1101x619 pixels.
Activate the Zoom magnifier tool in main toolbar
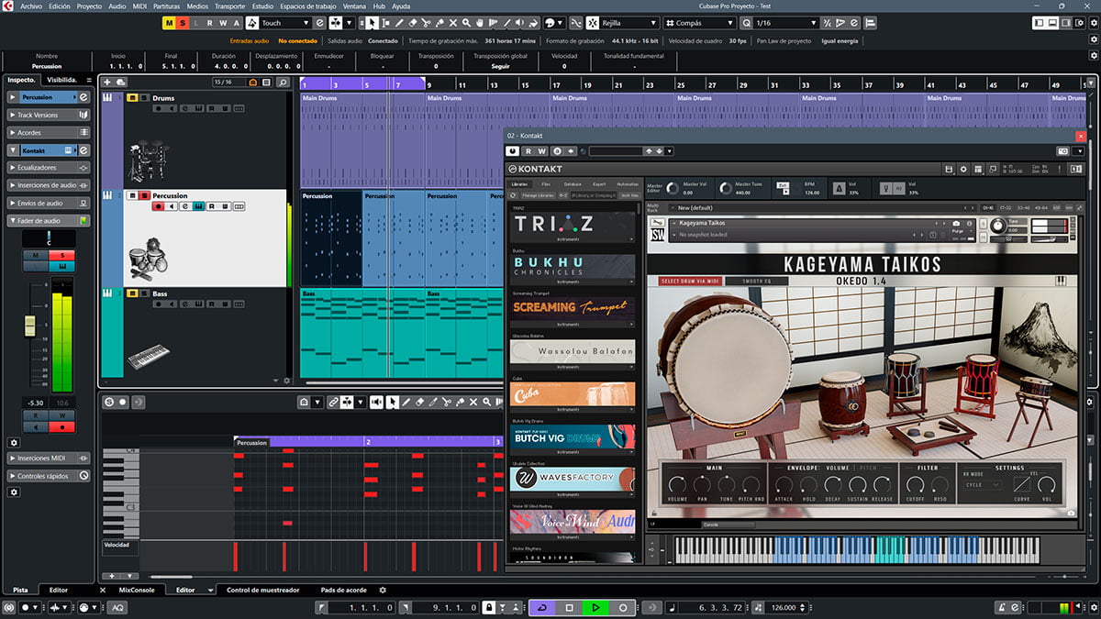coord(467,23)
